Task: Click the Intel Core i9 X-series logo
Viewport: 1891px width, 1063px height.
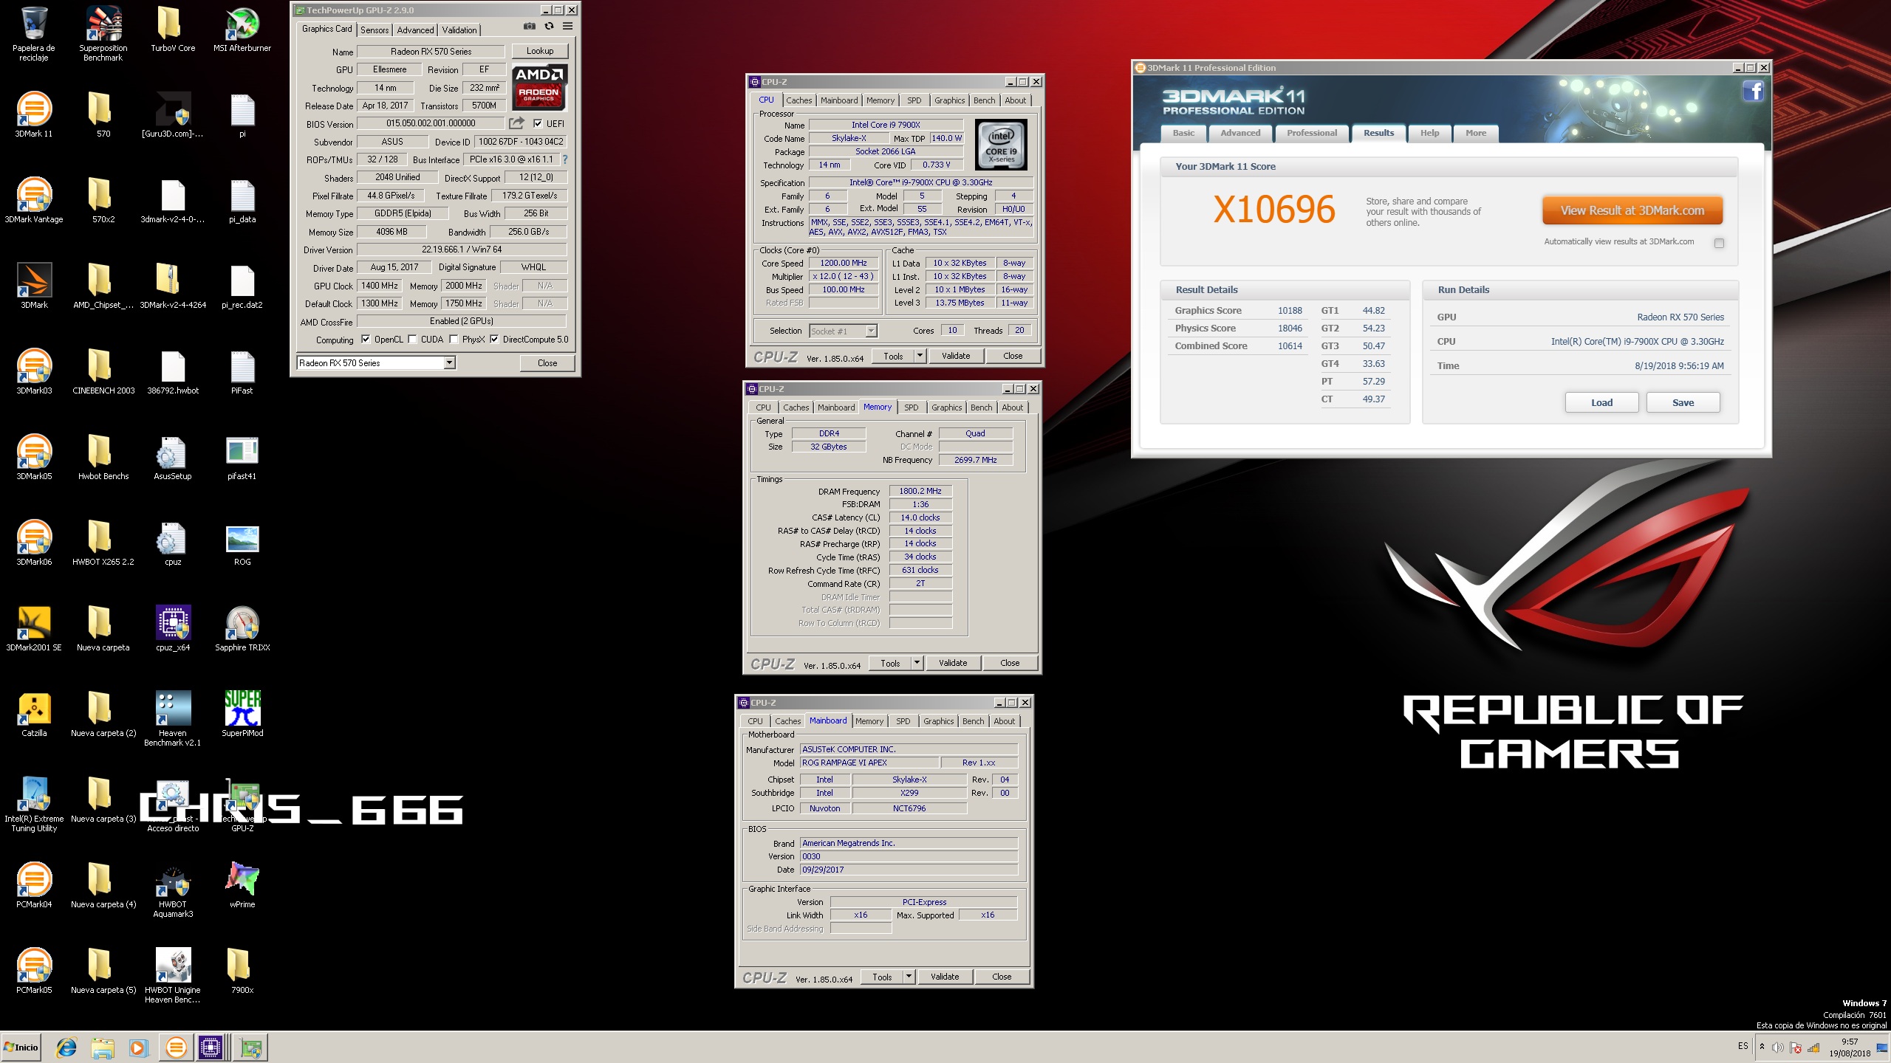Action: 1002,145
